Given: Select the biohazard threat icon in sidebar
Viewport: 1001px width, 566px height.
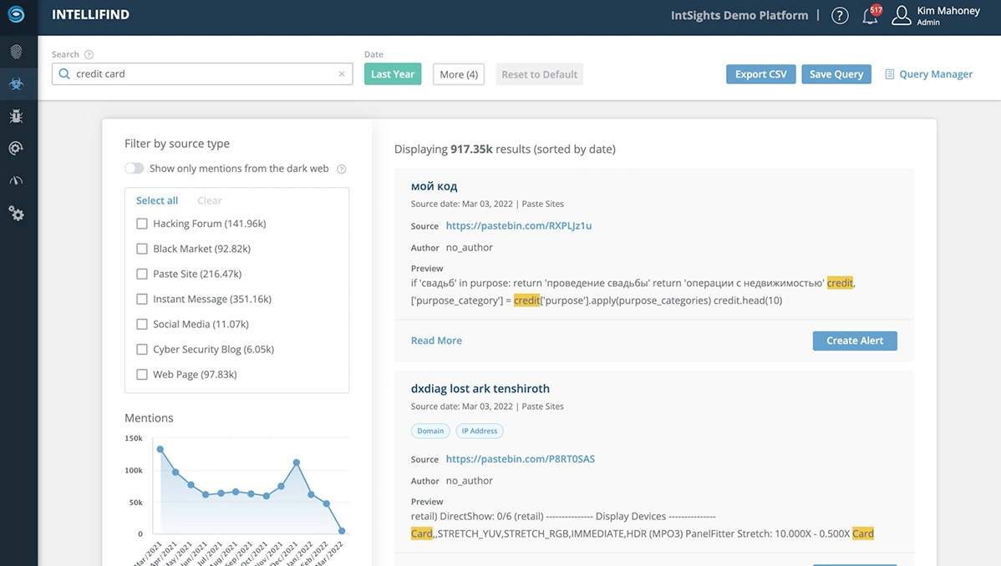Looking at the screenshot, I should (x=17, y=83).
